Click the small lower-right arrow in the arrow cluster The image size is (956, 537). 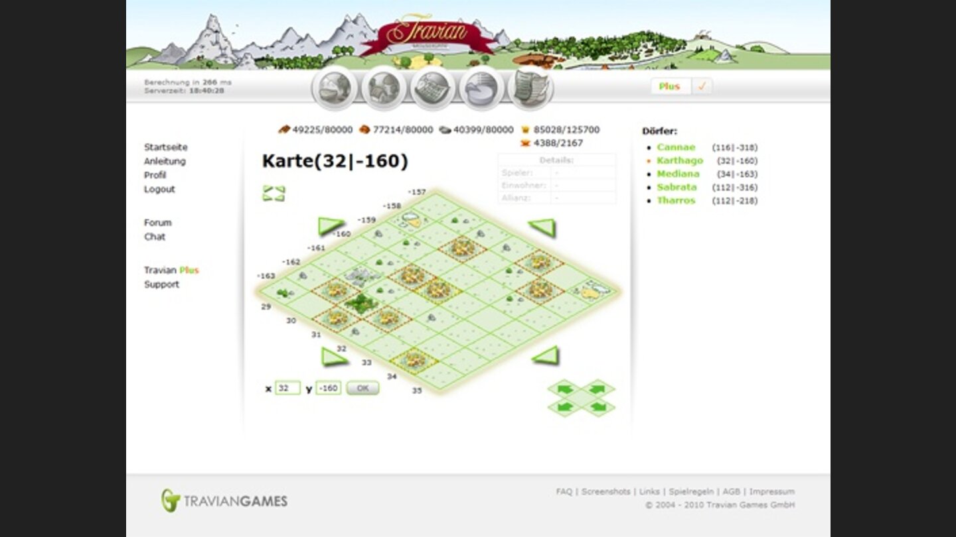click(598, 406)
